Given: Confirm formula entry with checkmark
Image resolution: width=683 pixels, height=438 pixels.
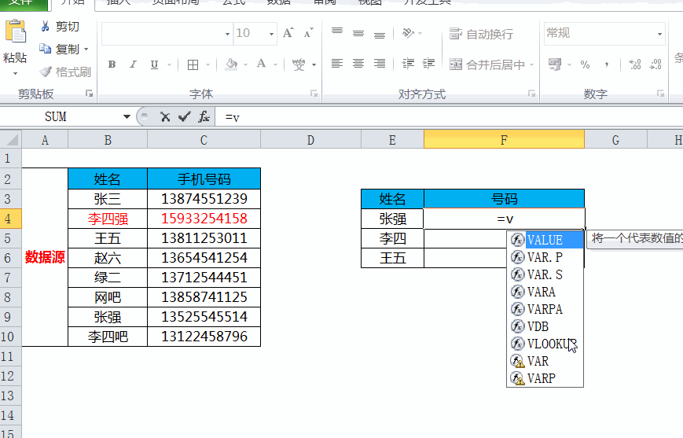Looking at the screenshot, I should point(184,117).
